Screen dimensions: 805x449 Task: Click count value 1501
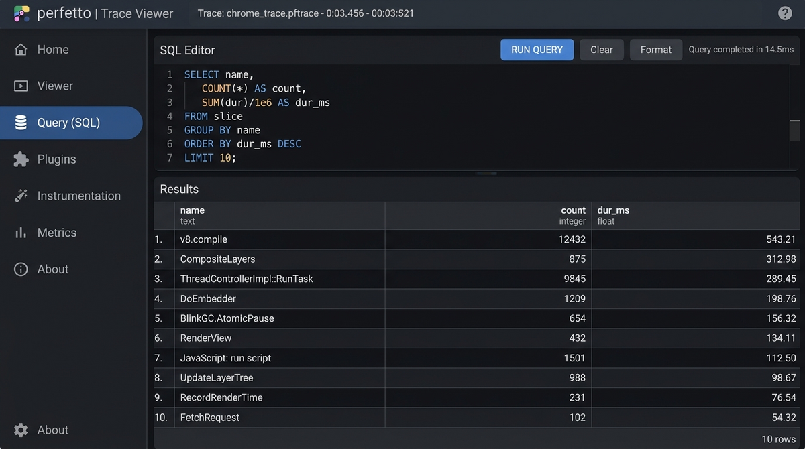pos(575,358)
